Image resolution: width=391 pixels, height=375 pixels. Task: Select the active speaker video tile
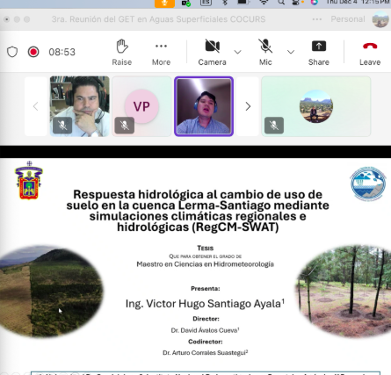pyautogui.click(x=204, y=106)
